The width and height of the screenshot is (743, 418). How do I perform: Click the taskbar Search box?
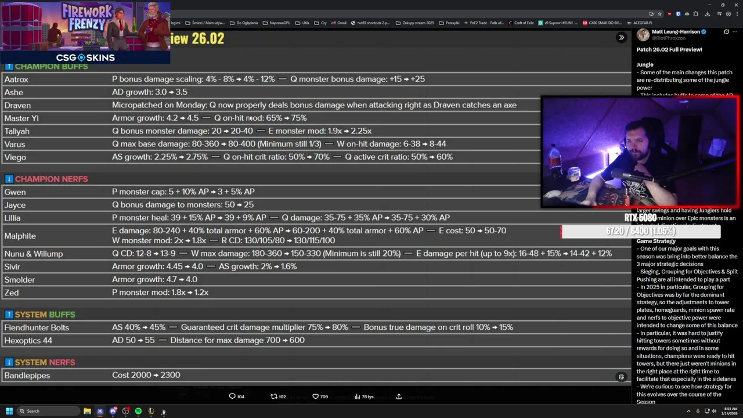48,411
